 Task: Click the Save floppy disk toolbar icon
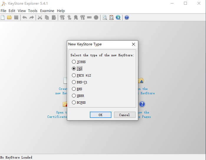(x=16, y=17)
